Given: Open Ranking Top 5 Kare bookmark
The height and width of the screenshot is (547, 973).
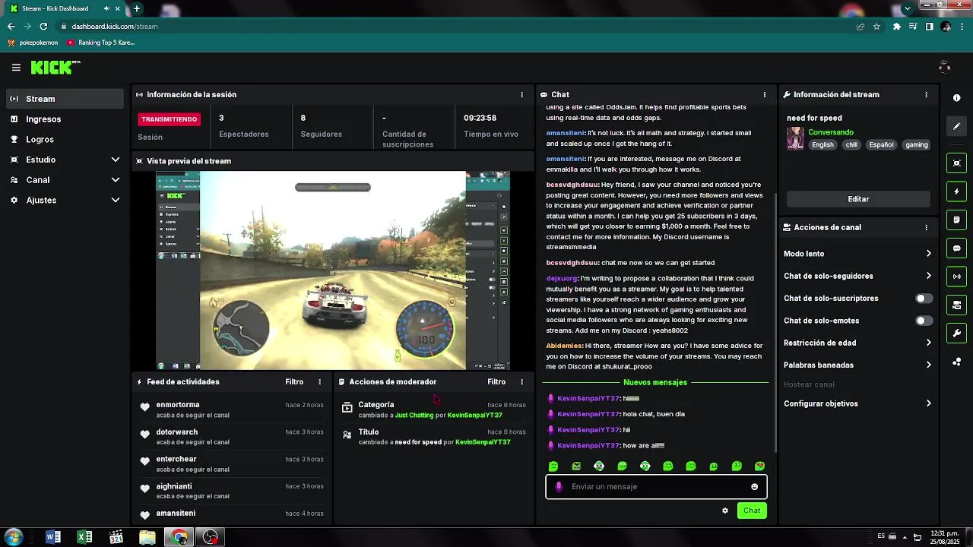Looking at the screenshot, I should [100, 43].
